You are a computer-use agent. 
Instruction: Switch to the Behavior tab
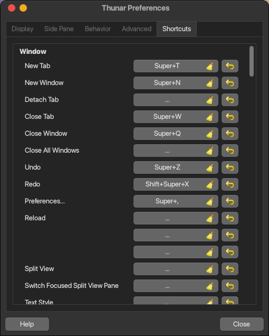tap(98, 29)
